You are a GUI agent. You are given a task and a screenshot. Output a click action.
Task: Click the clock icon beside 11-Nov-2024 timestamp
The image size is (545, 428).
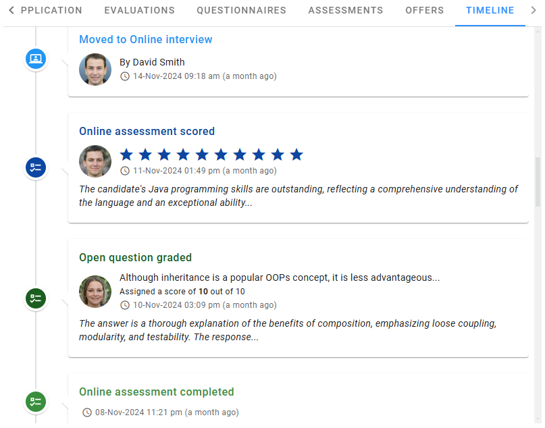pos(125,171)
